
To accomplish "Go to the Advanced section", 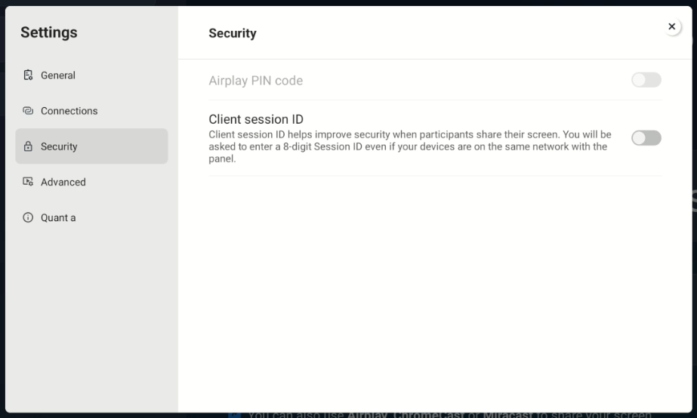I will pyautogui.click(x=63, y=182).
